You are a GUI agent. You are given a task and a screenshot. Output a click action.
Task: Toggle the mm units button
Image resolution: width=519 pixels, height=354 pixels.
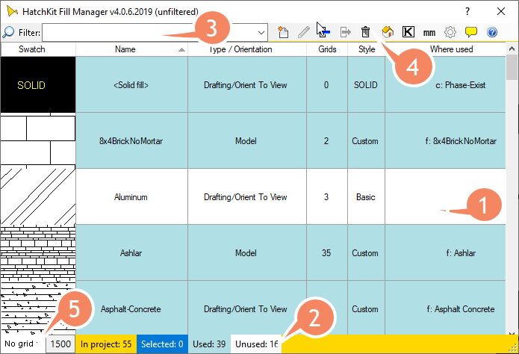[x=429, y=32]
